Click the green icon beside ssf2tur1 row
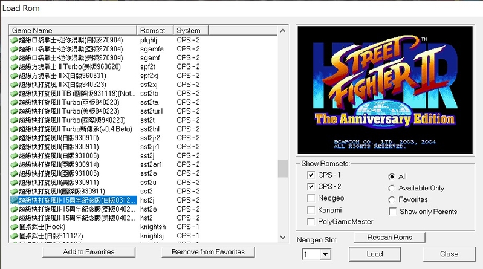This screenshot has height=269, width=483. pos(14,111)
